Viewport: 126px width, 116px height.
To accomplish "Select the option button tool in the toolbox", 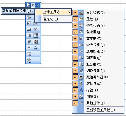I will [36, 29].
